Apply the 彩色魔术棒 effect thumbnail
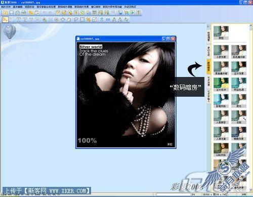This screenshot has width=253, height=197. (239, 52)
